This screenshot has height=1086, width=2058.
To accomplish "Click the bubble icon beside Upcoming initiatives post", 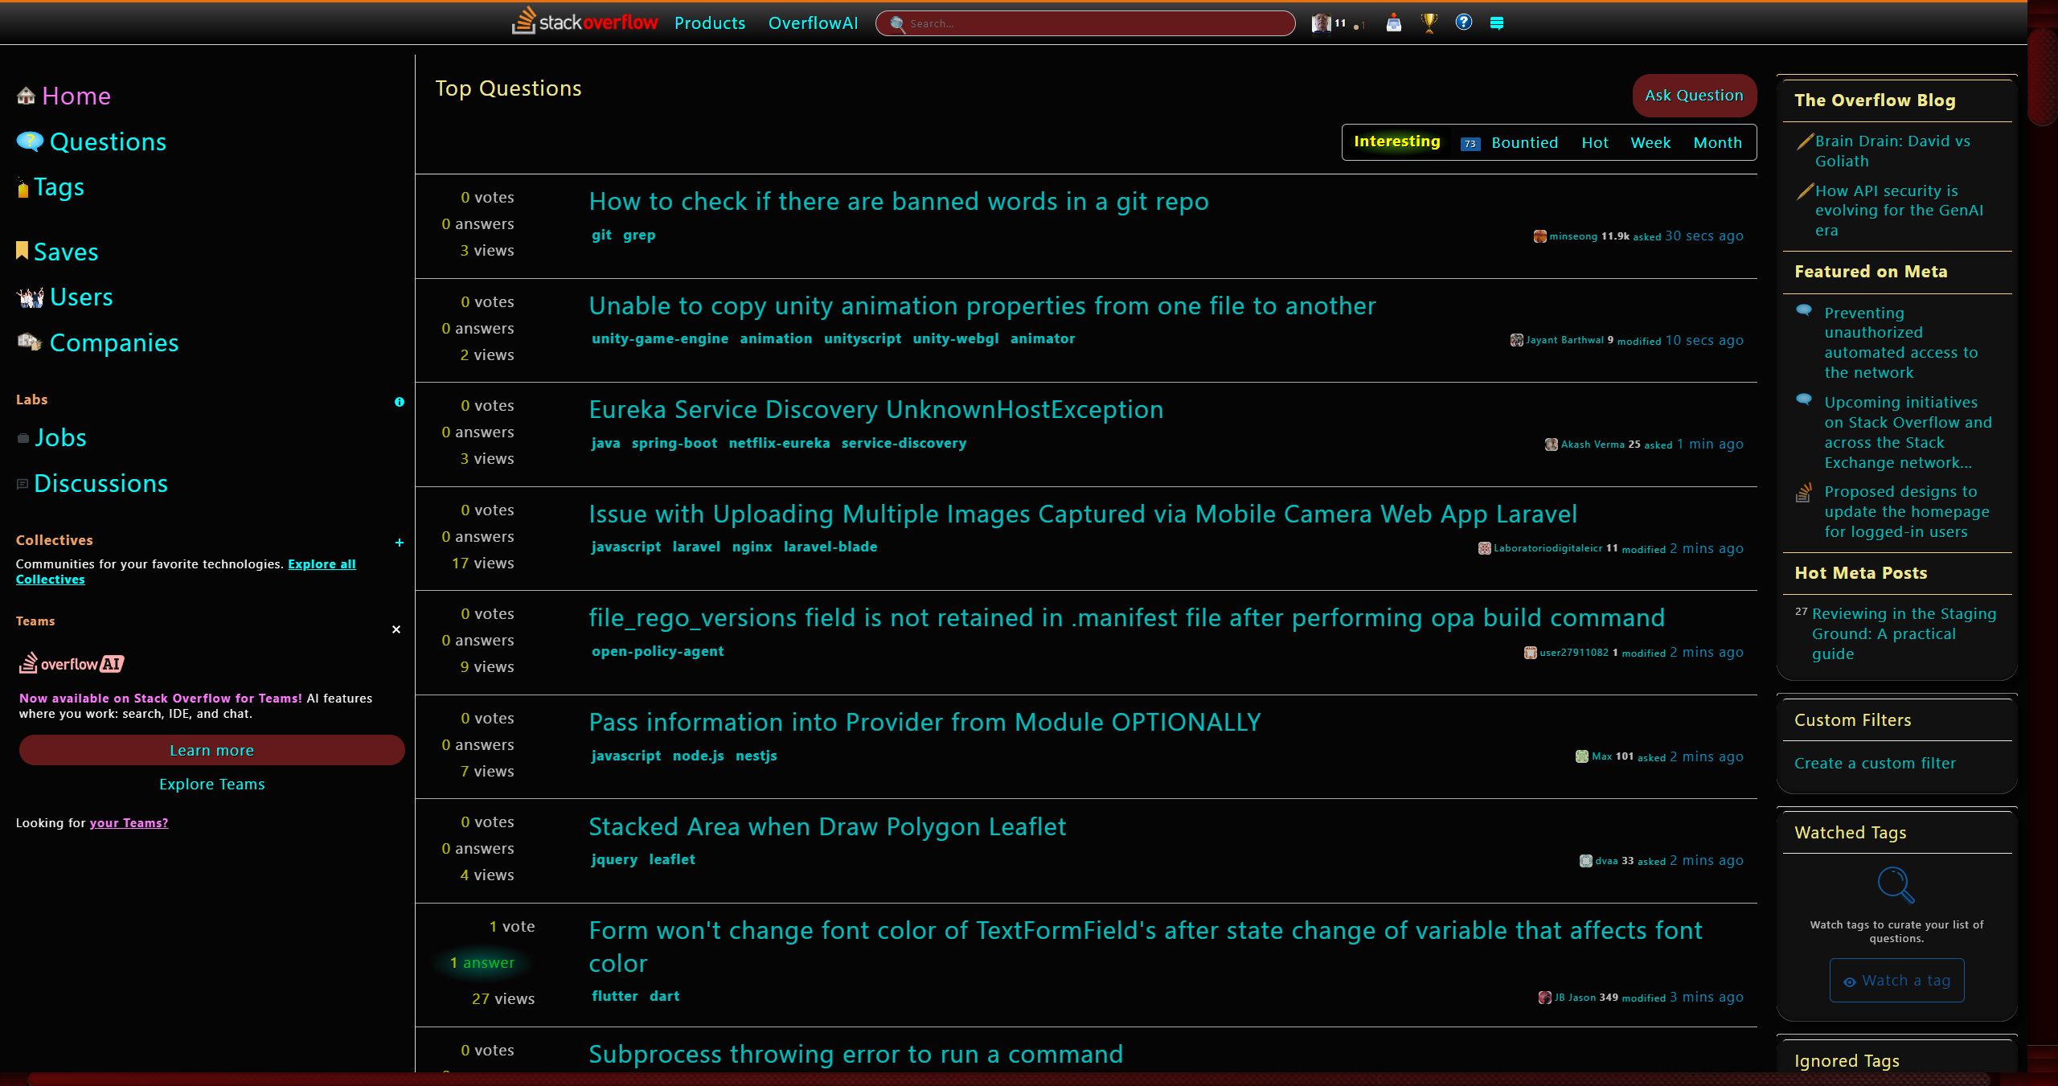I will pos(1804,400).
